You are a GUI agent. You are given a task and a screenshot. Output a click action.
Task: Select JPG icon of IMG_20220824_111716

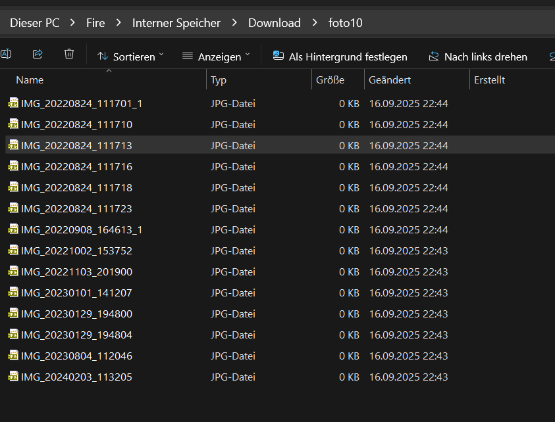click(13, 166)
